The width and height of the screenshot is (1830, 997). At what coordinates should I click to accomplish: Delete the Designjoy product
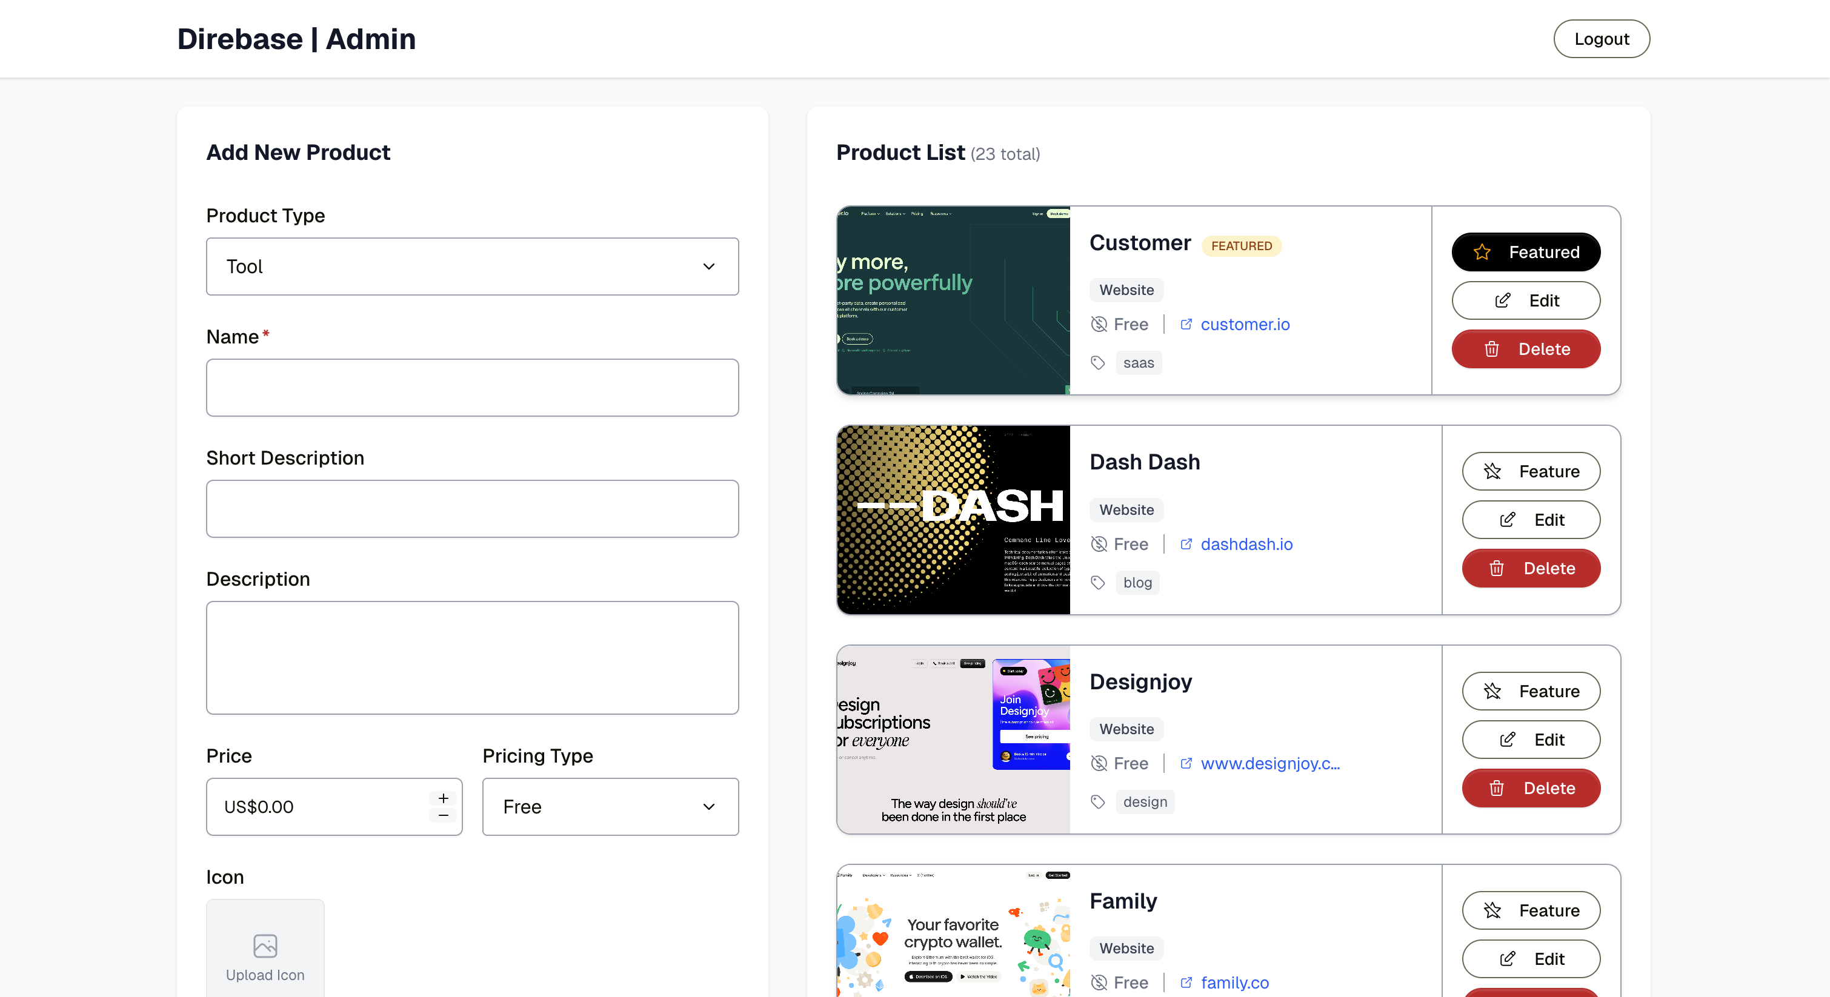pyautogui.click(x=1531, y=788)
